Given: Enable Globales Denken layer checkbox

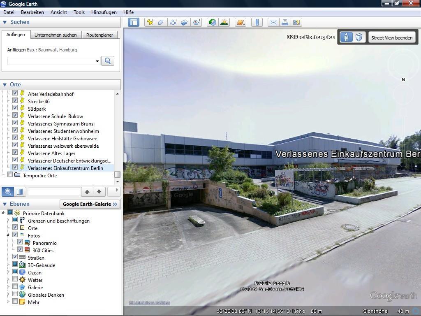Looking at the screenshot, I should coord(15,294).
